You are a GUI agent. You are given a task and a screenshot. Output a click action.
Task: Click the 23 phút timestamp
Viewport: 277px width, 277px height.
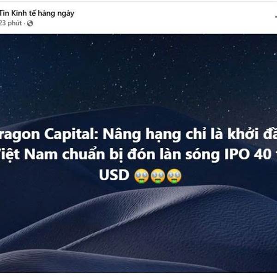(x=11, y=23)
